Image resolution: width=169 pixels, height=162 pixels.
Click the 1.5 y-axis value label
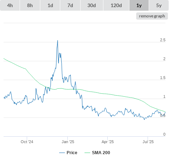pos(163,78)
